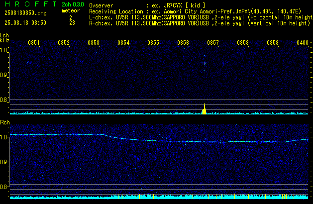The image size is (313, 204).
Task: Click the R-ch receiver description line
Action: tap(200, 23)
